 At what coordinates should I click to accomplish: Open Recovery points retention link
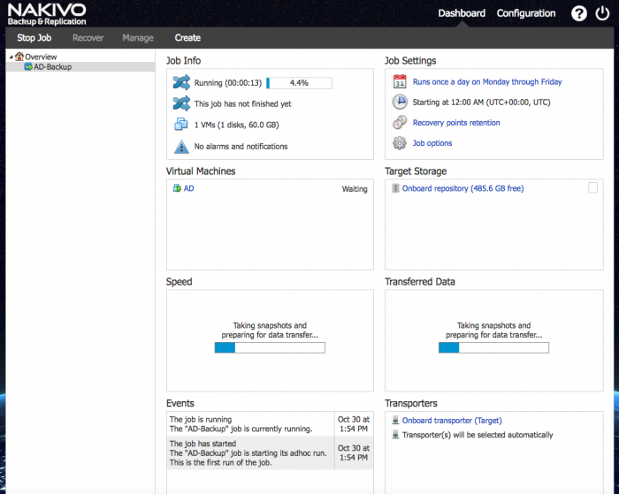coord(456,123)
